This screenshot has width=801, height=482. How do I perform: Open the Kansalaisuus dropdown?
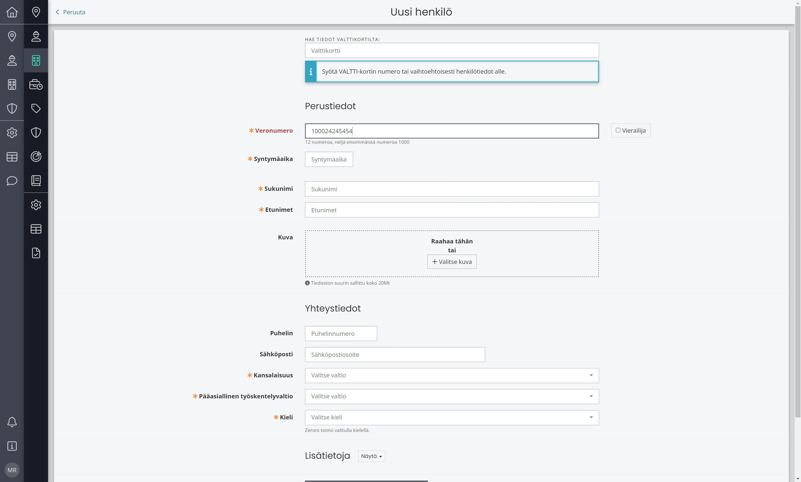pos(452,375)
